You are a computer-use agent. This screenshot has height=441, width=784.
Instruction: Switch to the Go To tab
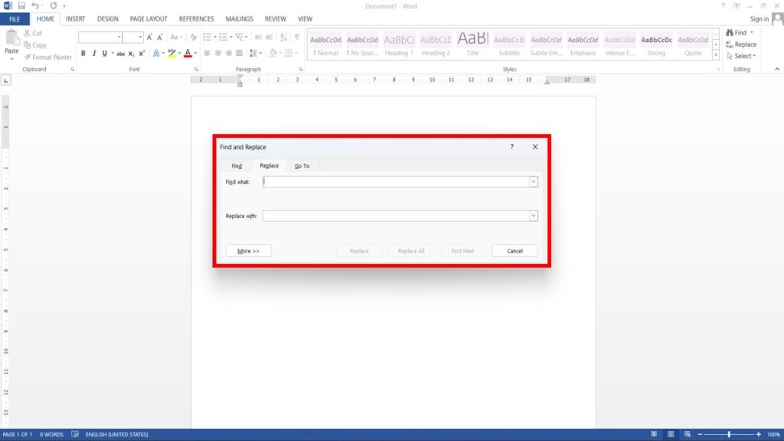302,166
